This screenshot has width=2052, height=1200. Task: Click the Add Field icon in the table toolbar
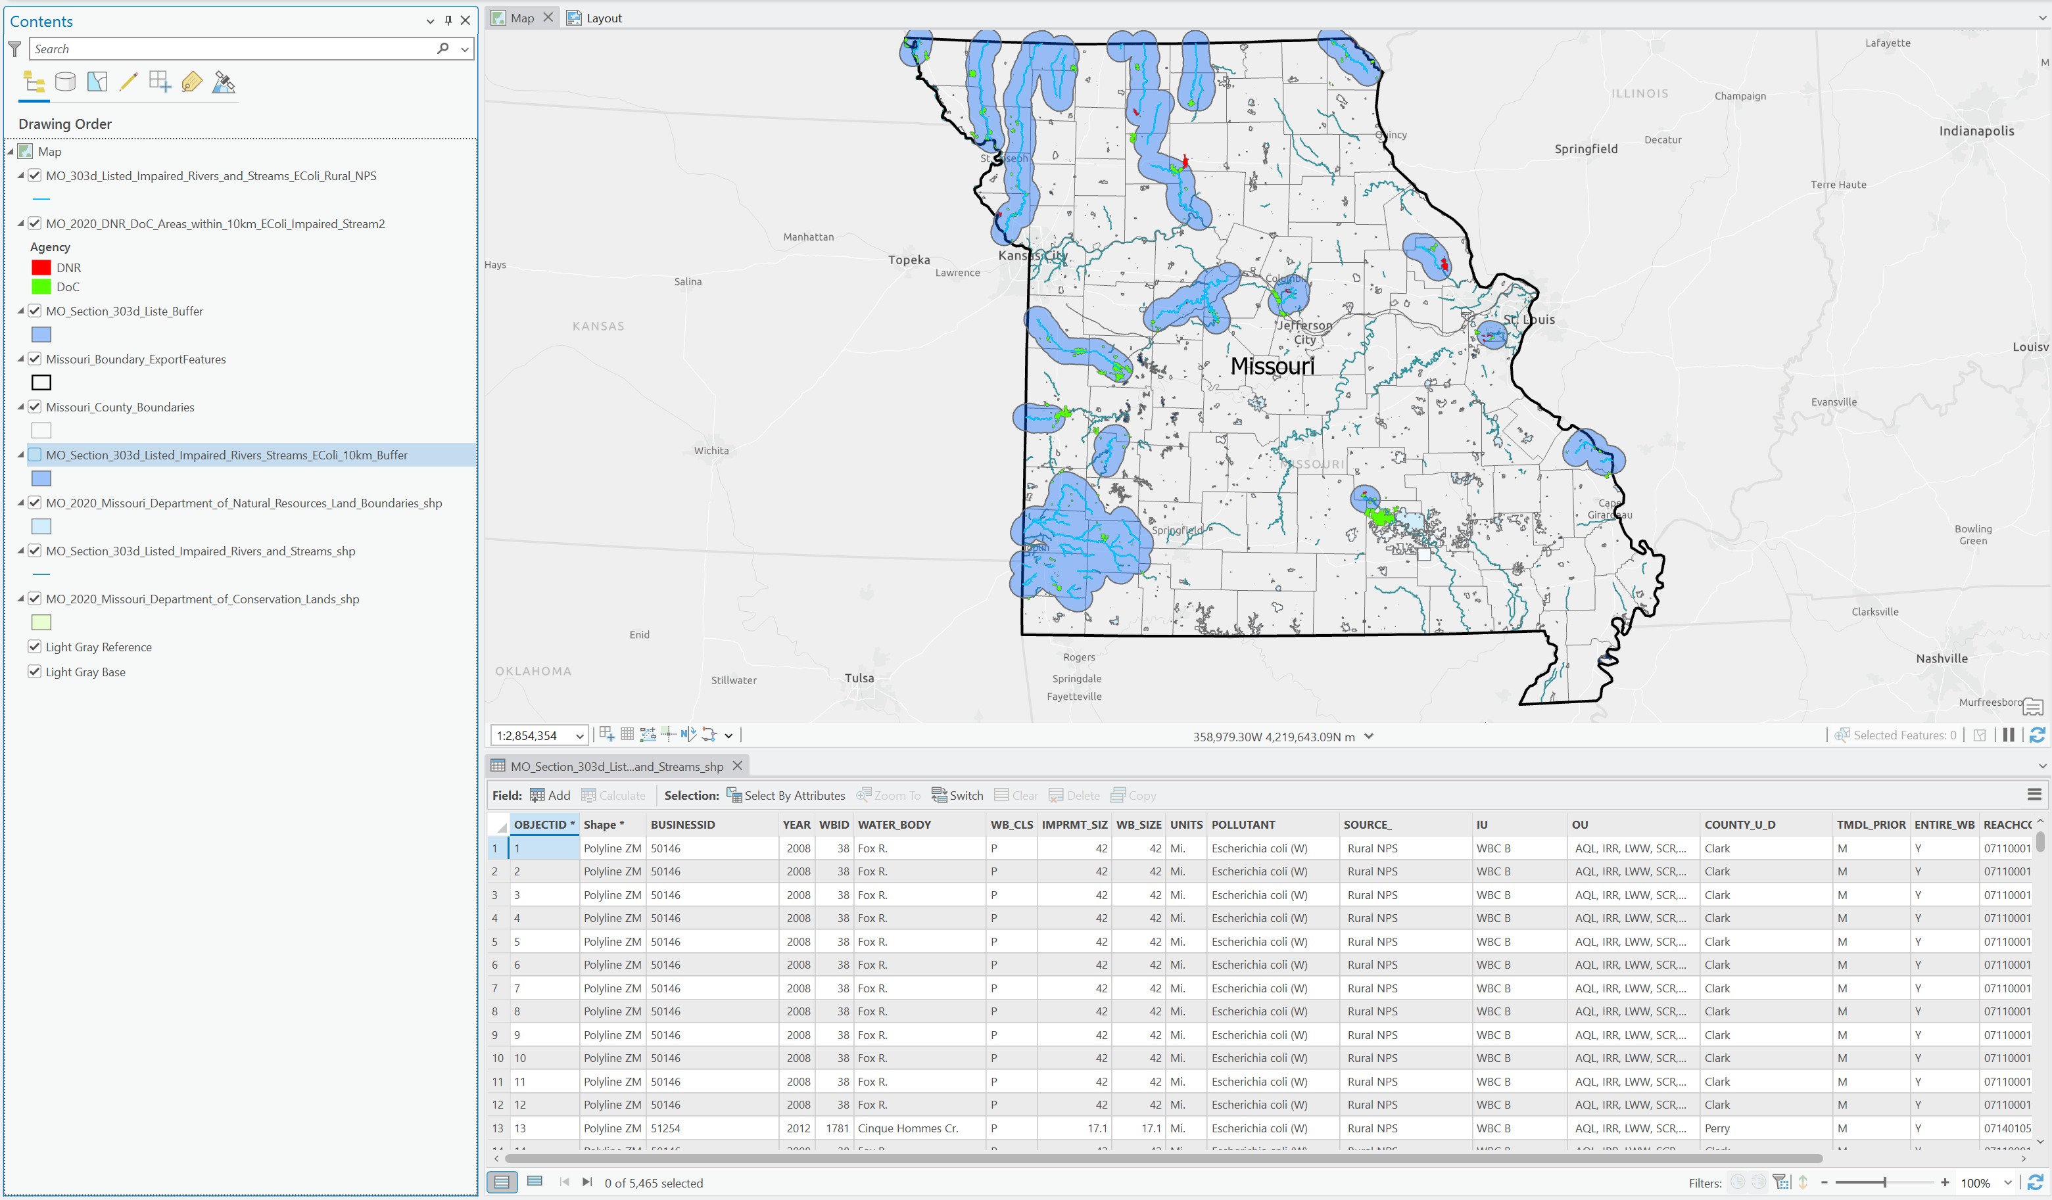pyautogui.click(x=538, y=795)
